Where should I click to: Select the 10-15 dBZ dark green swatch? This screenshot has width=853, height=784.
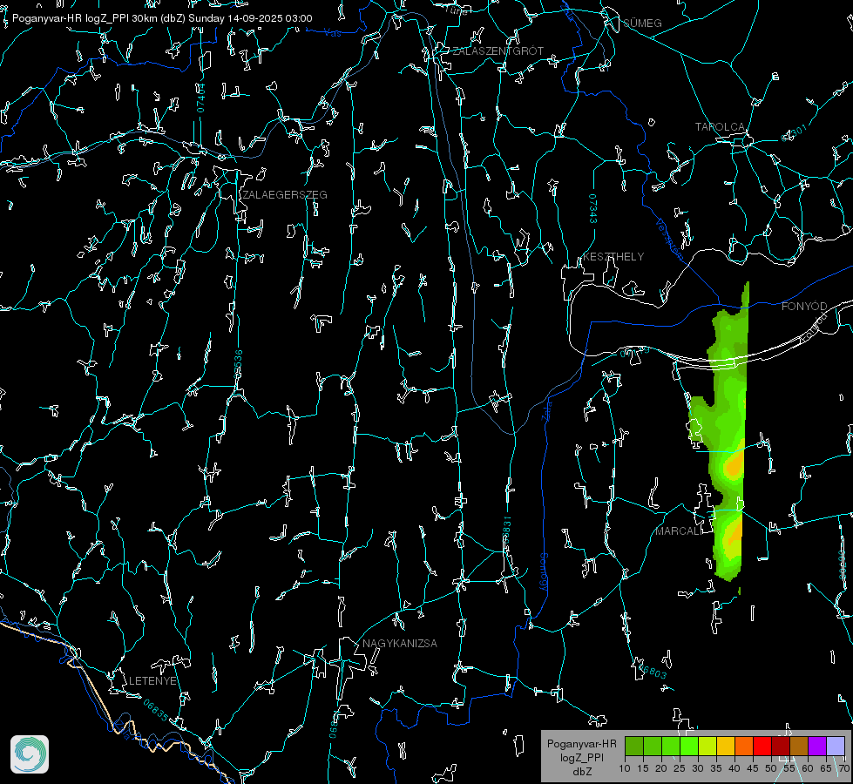coord(633,746)
